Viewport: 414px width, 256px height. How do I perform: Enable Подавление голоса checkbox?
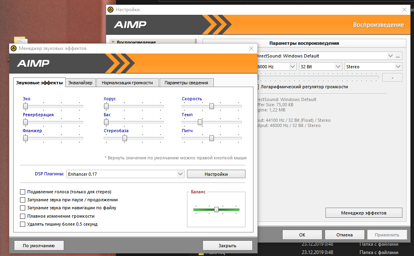tap(23, 192)
